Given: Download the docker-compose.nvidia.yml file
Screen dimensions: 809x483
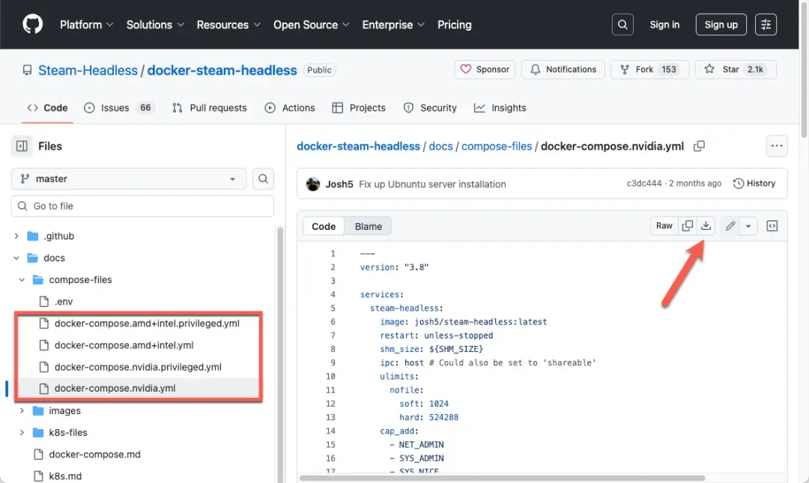Looking at the screenshot, I should 706,225.
